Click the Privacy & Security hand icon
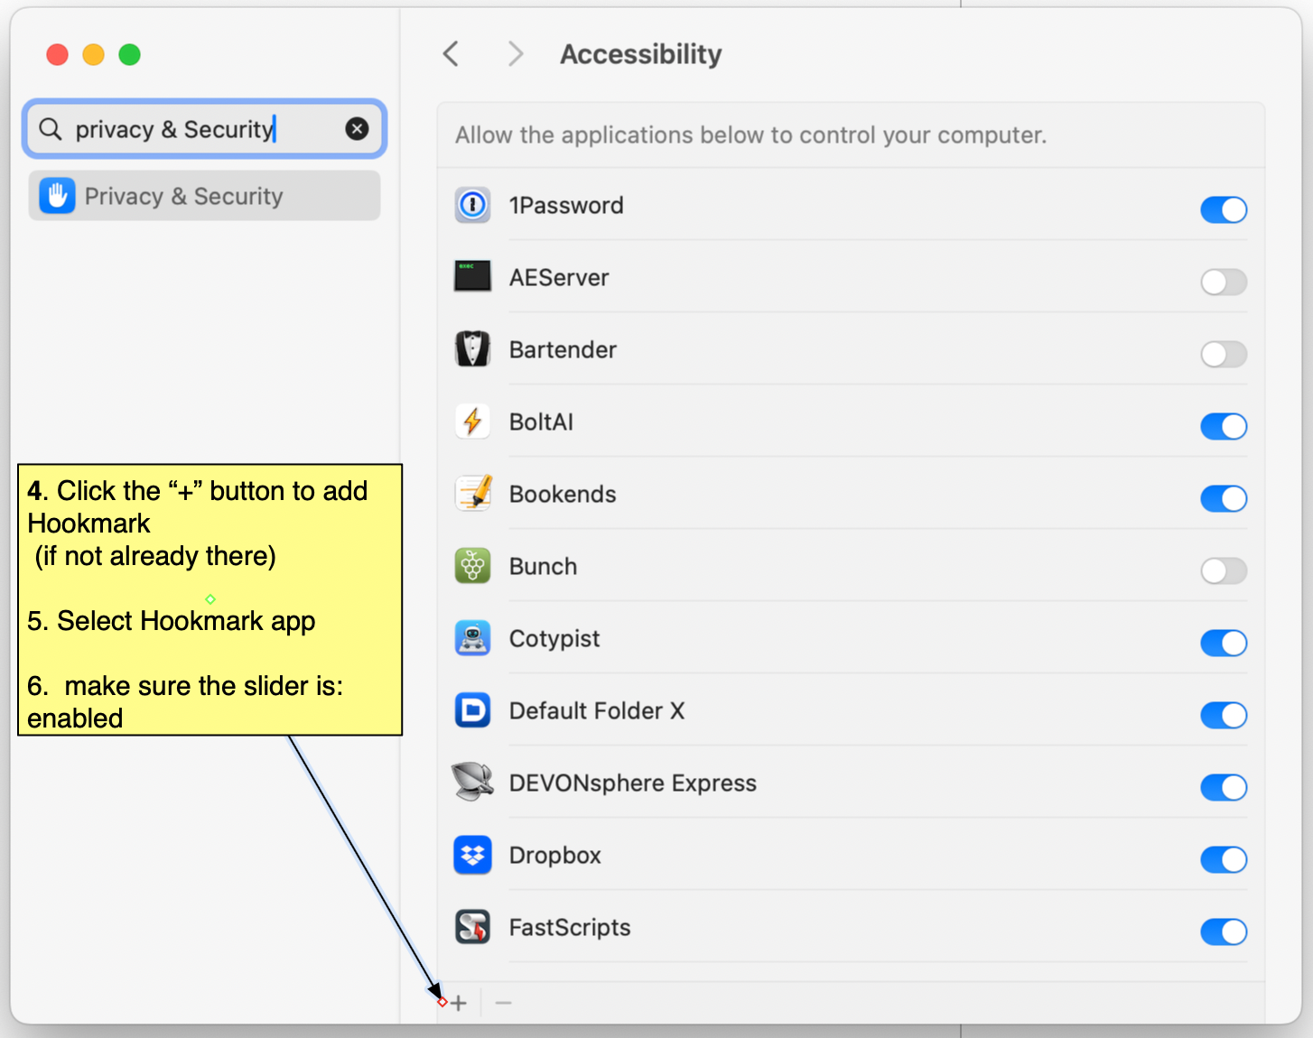1313x1038 pixels. (57, 196)
